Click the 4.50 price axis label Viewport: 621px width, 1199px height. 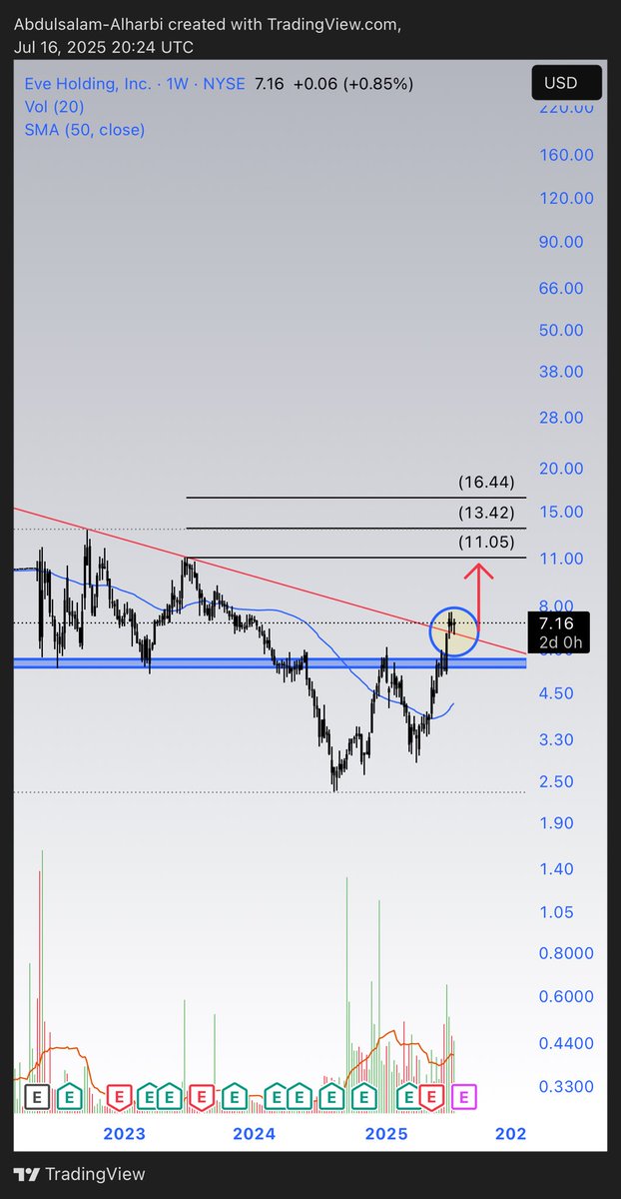tap(556, 693)
